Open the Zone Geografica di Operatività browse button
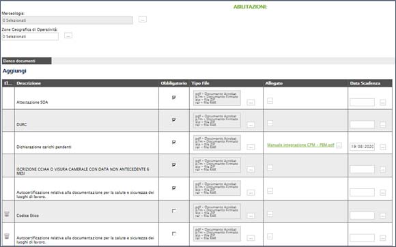The image size is (396, 247). (68, 35)
